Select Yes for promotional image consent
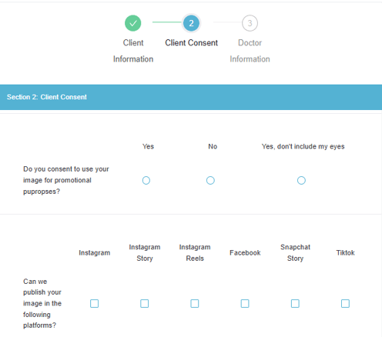Image resolution: width=382 pixels, height=337 pixels. (146, 180)
